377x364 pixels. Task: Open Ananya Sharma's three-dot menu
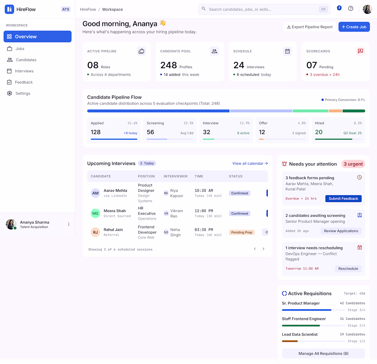click(x=69, y=224)
